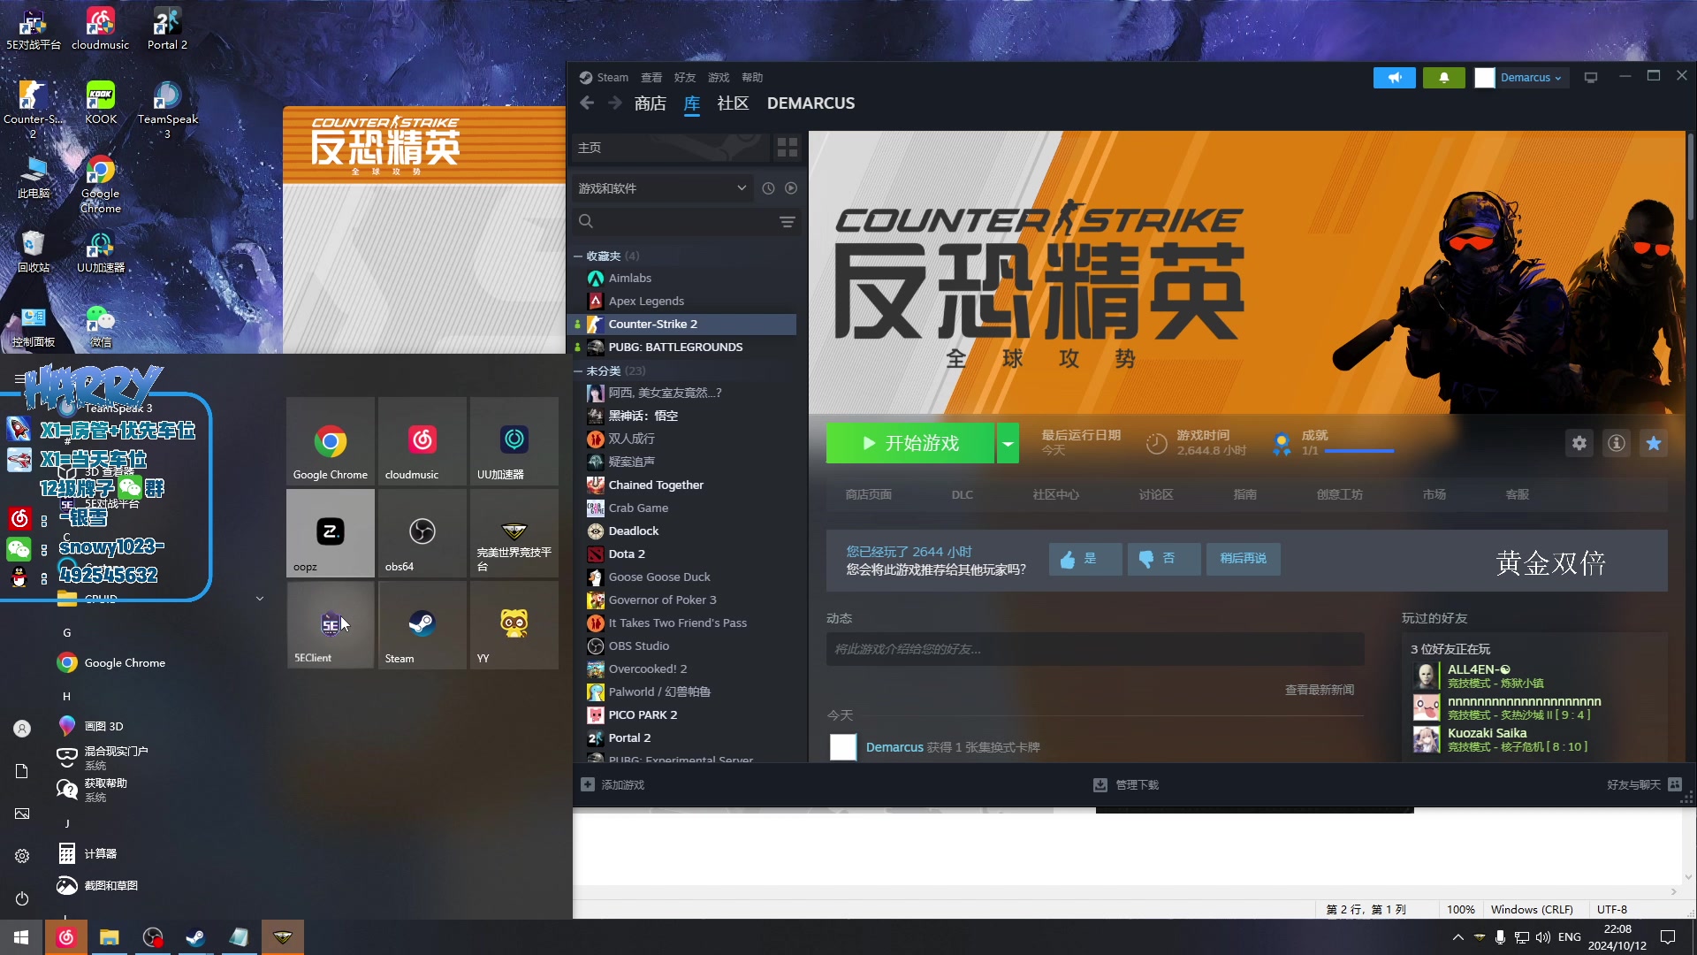Open manage downloads icon
Viewport: 1697px width, 955px height.
[1100, 784]
